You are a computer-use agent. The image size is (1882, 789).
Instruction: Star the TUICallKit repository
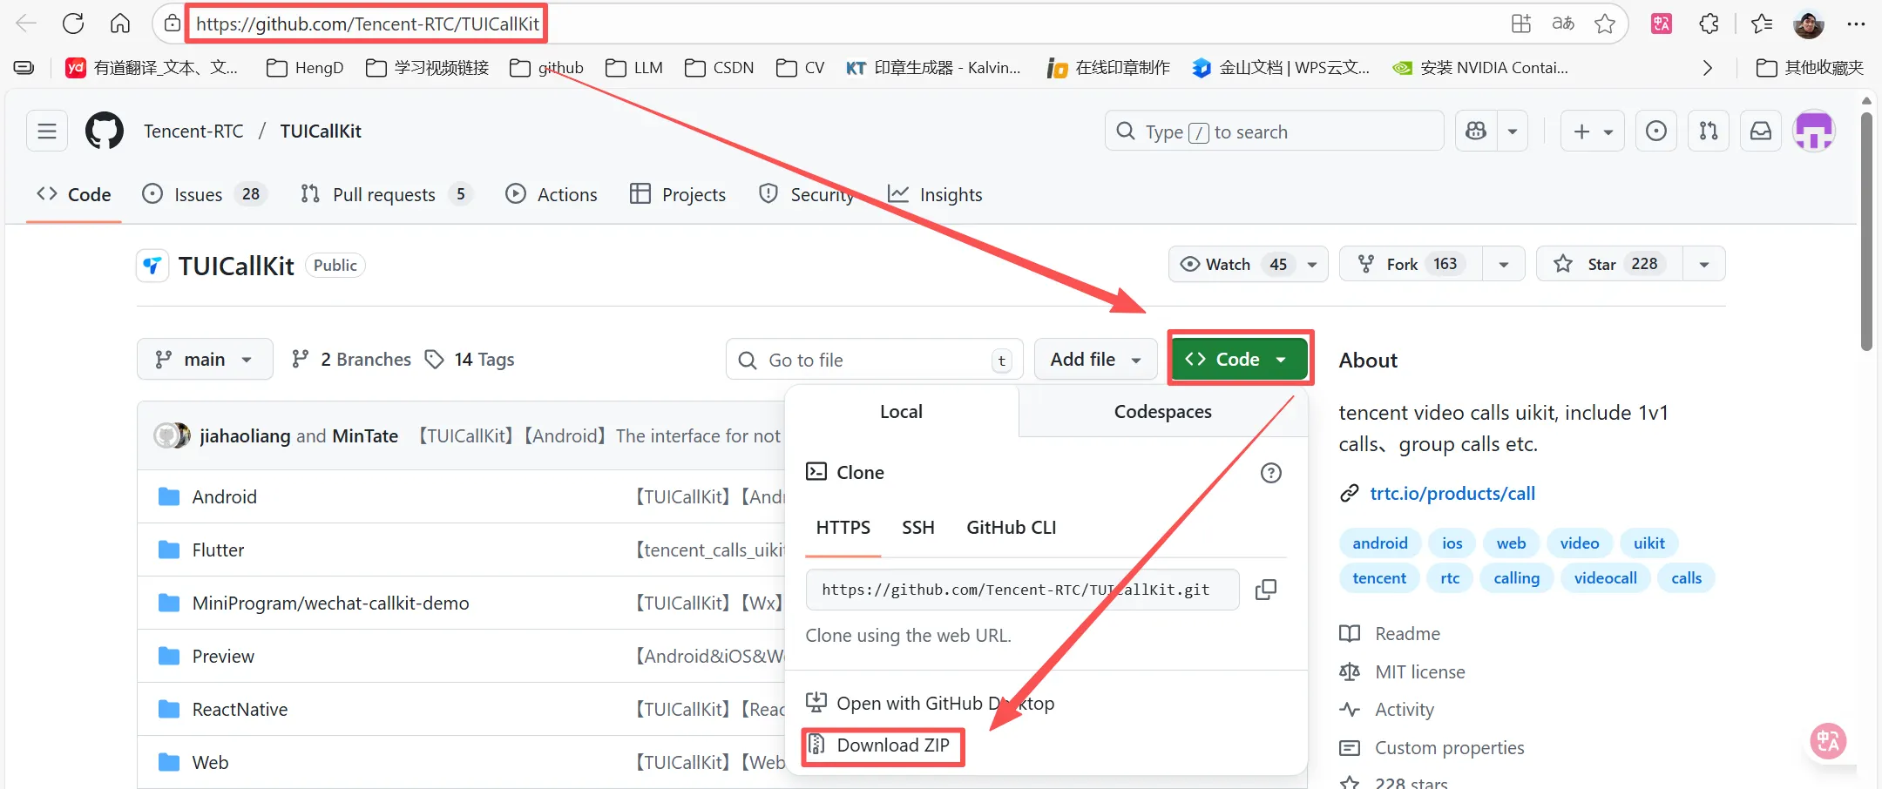[x=1610, y=264]
